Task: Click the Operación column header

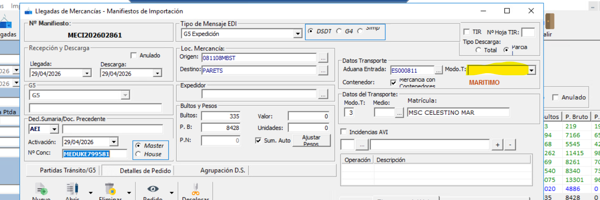Action: pyautogui.click(x=357, y=160)
